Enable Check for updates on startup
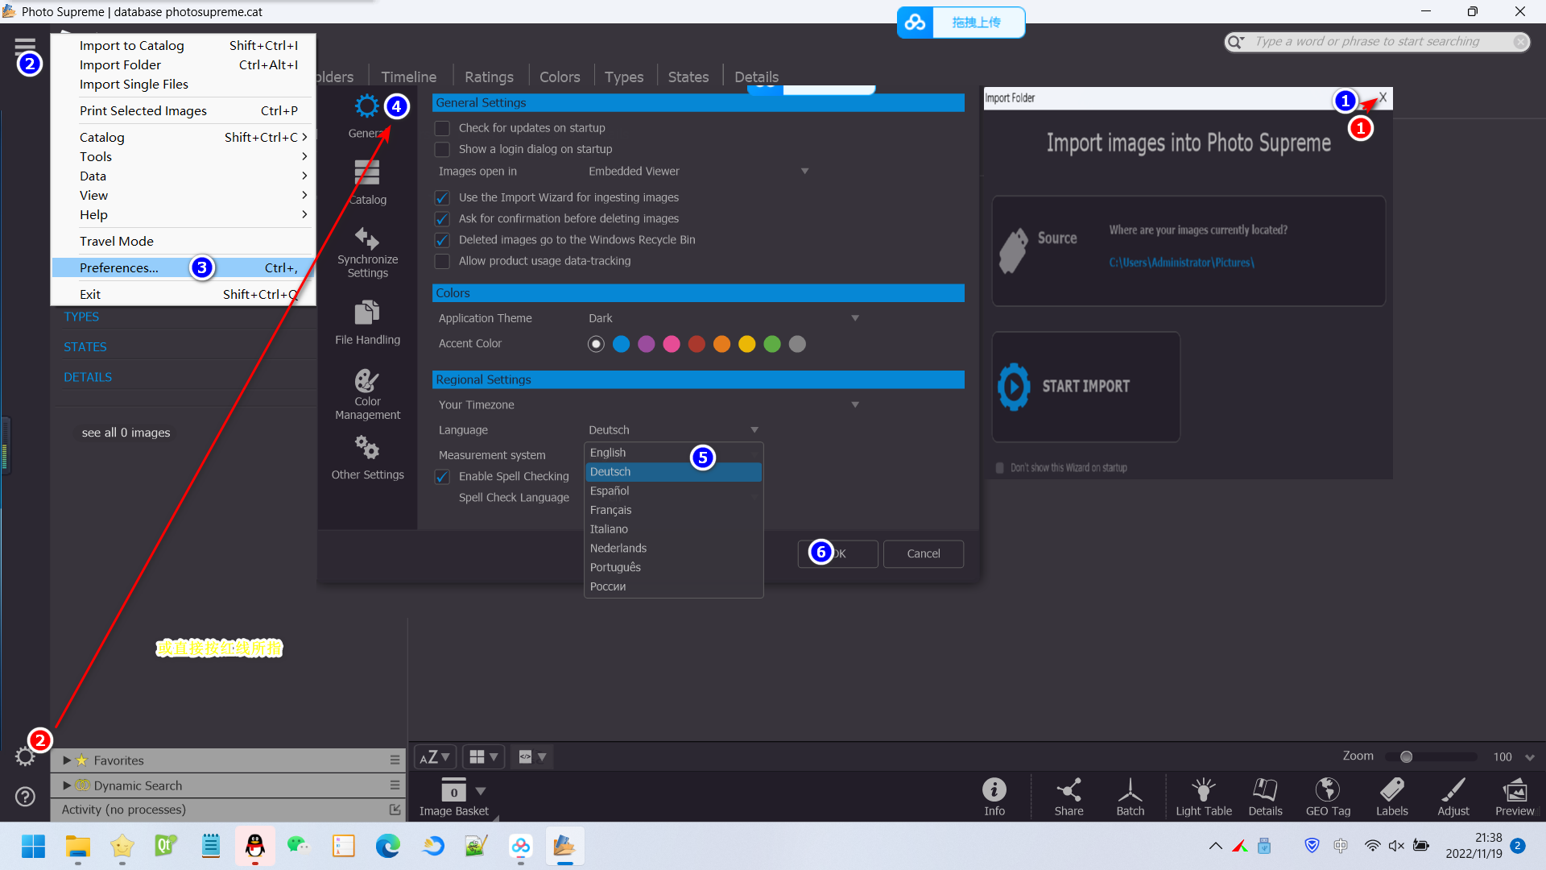 coord(442,128)
